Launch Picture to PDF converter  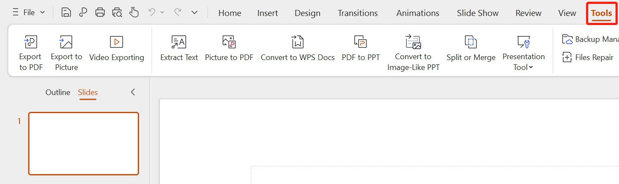[229, 42]
